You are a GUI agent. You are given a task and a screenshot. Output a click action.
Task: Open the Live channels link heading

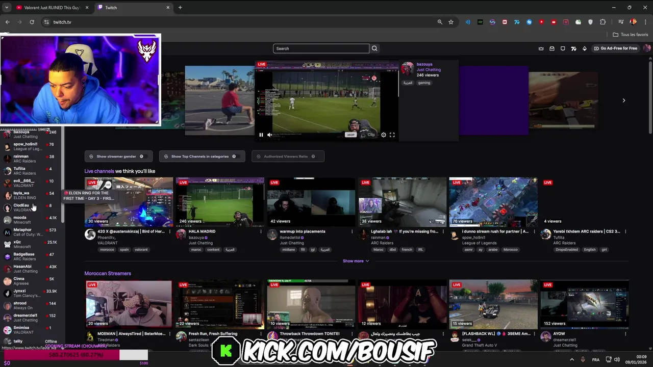[x=99, y=171]
